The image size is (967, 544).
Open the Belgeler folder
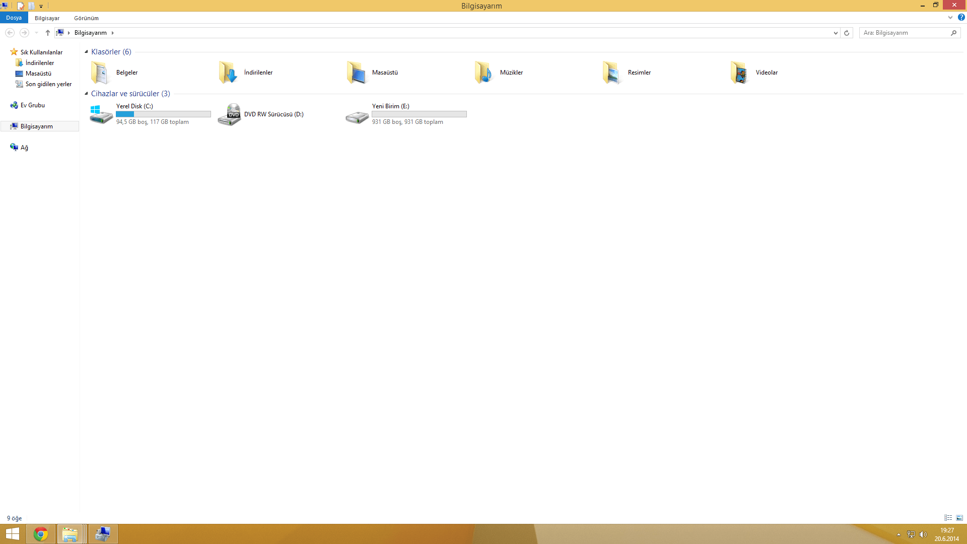tap(126, 72)
